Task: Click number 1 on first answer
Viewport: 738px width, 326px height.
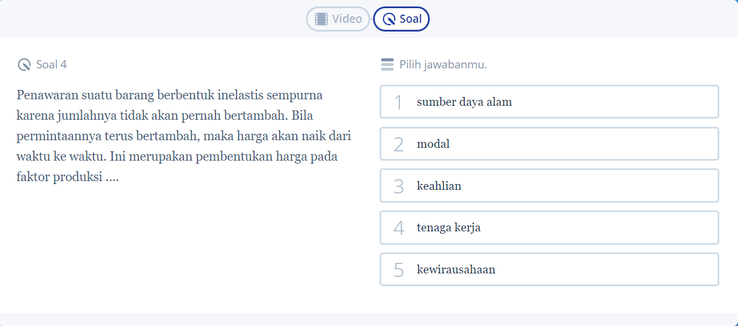Action: pyautogui.click(x=398, y=102)
